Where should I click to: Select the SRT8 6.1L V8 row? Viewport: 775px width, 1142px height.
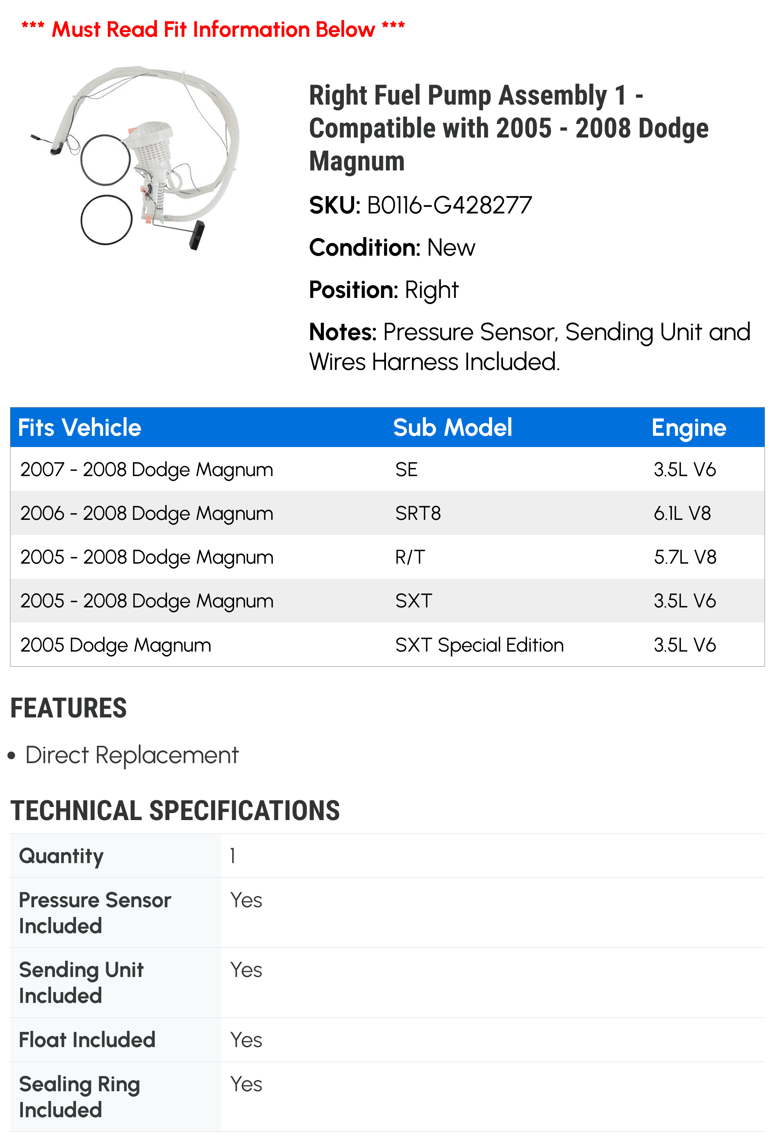[387, 514]
